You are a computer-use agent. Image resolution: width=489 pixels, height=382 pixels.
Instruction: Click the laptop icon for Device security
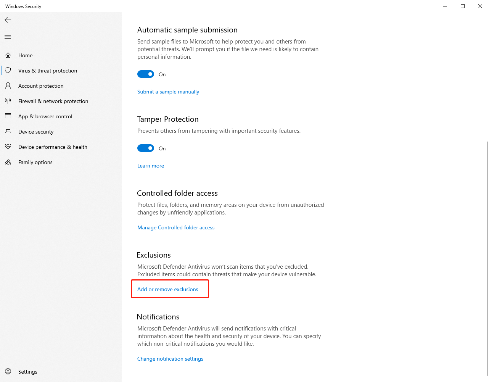pos(8,132)
